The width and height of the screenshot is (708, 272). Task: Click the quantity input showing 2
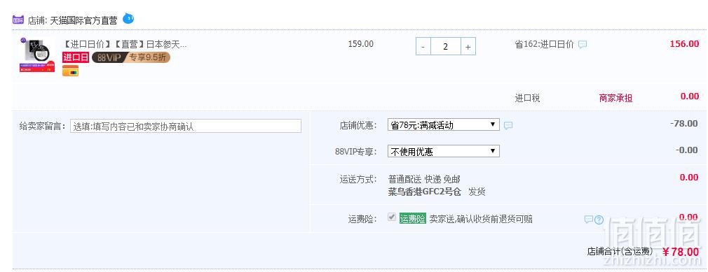click(446, 46)
